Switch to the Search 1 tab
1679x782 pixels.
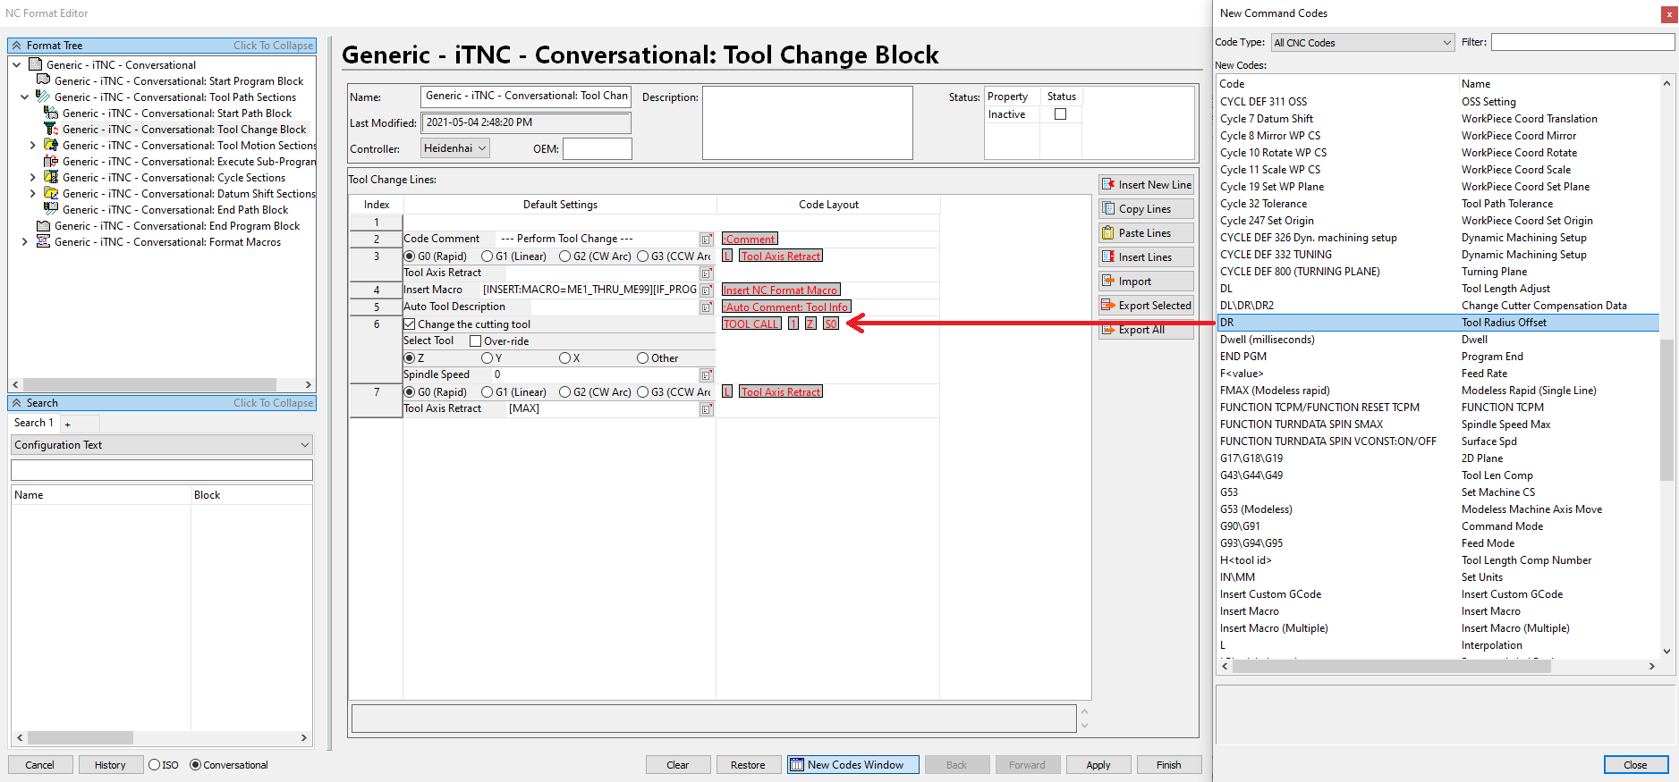click(34, 423)
